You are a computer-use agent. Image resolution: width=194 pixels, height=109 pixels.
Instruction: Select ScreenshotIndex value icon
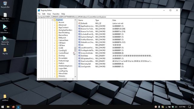[79, 53]
